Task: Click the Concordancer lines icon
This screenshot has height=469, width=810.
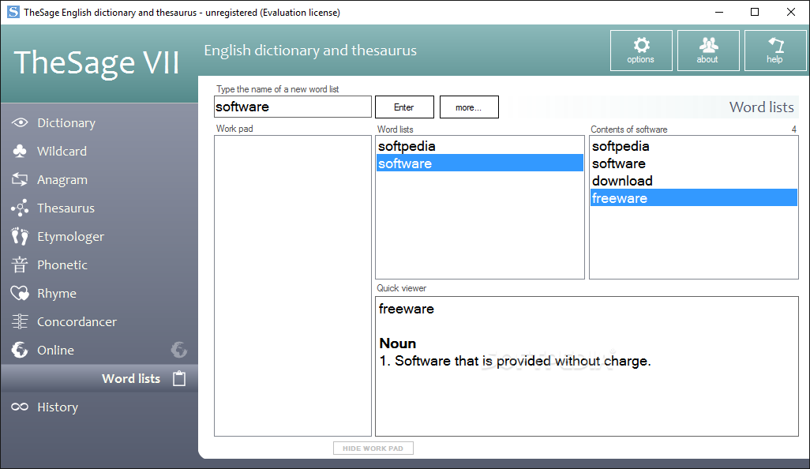Action: tap(20, 322)
